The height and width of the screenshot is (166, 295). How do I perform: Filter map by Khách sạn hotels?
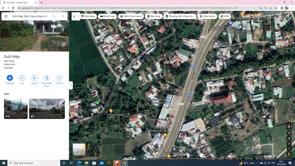pos(108,16)
